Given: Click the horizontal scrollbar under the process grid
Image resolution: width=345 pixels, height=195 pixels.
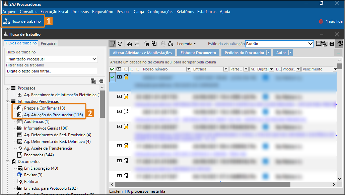Looking at the screenshot, I should coord(201,184).
